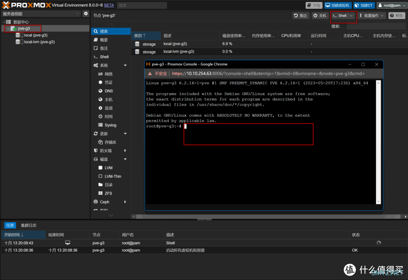The image size is (408, 280).
Task: Click the Shell button in toolbar
Action: click(340, 15)
